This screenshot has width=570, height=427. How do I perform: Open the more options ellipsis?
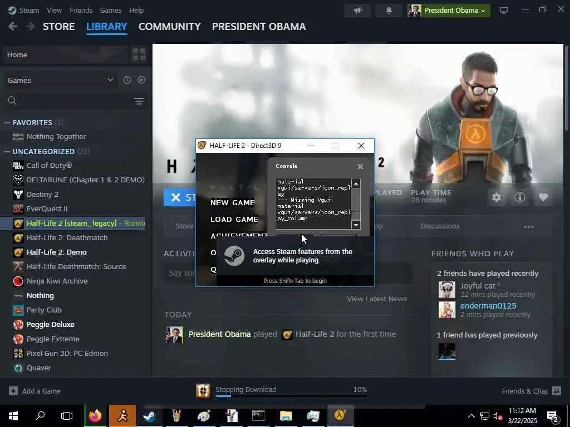click(529, 227)
